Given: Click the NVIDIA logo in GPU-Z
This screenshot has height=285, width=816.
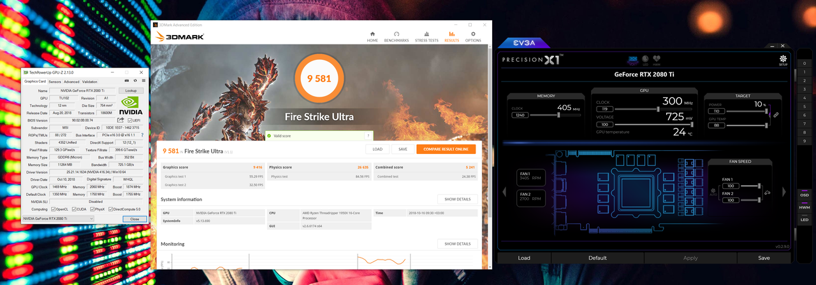Looking at the screenshot, I should (131, 107).
